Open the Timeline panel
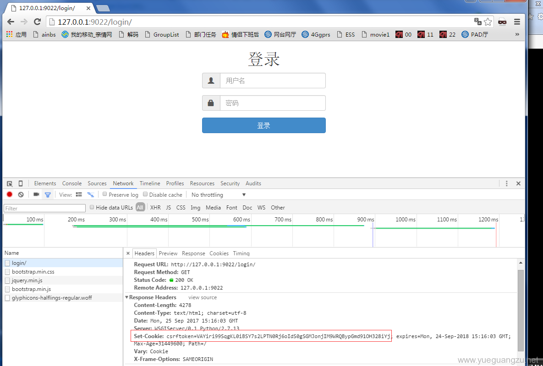 click(x=150, y=183)
